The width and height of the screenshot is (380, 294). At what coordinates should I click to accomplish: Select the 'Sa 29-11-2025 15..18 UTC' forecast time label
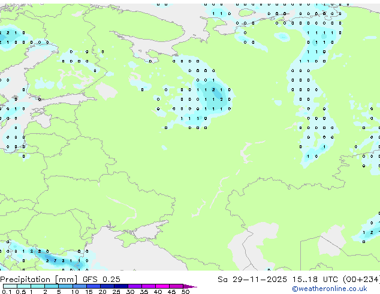(x=278, y=280)
